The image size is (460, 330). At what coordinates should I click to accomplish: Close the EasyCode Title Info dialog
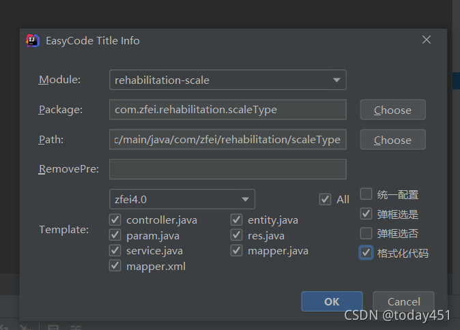pyautogui.click(x=427, y=40)
